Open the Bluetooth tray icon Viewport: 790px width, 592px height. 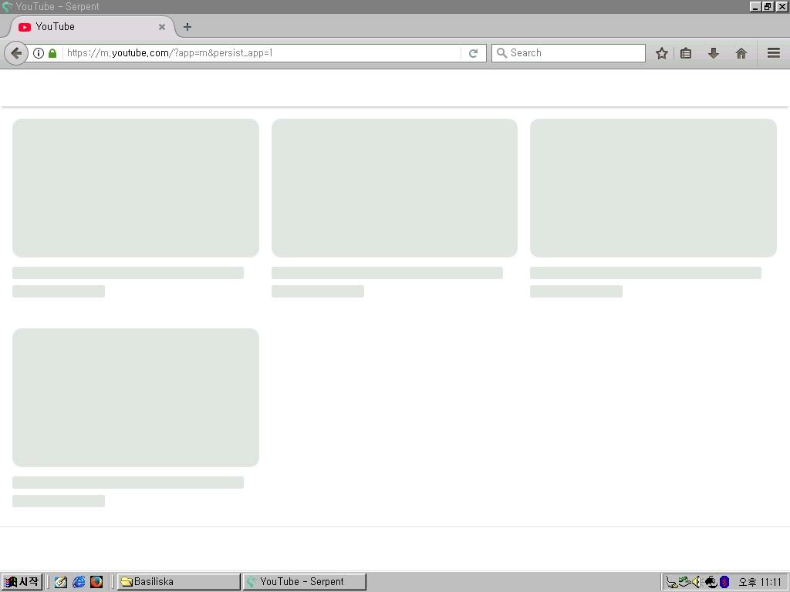click(724, 582)
